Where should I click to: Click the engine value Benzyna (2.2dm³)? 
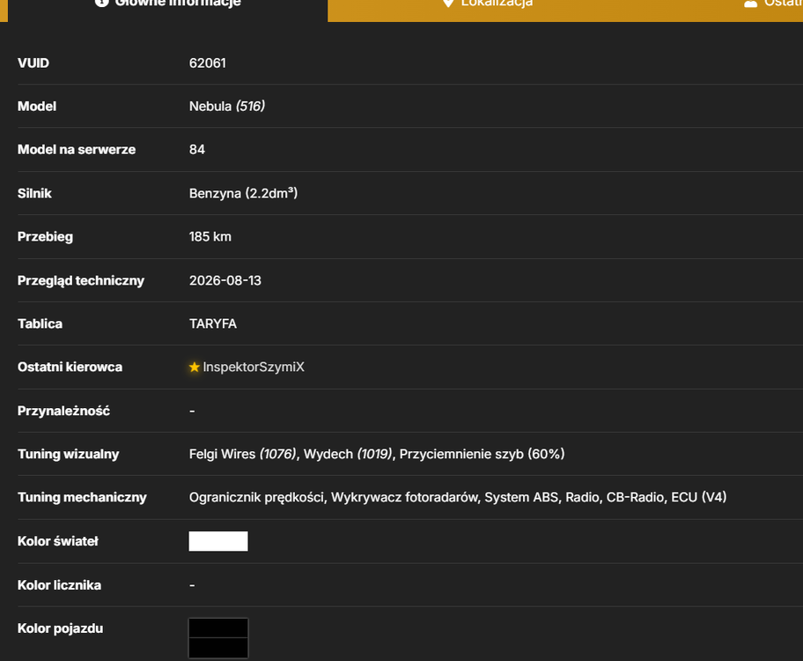(243, 193)
